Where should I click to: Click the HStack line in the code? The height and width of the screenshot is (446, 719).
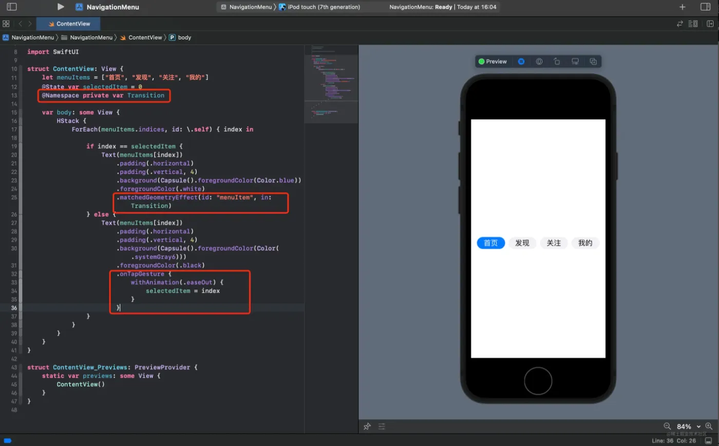point(71,121)
